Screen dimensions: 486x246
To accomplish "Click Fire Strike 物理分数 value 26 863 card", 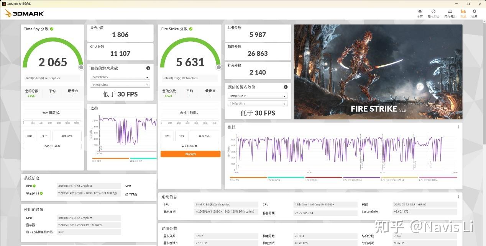I will [258, 52].
